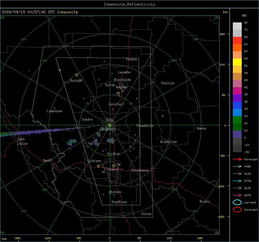Click the Strathmore city label
Image resolution: width=259 pixels, height=242 pixels.
coord(140,170)
